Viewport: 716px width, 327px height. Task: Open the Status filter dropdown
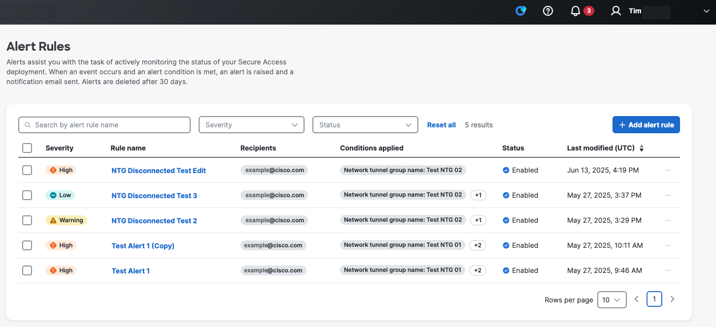(x=365, y=125)
